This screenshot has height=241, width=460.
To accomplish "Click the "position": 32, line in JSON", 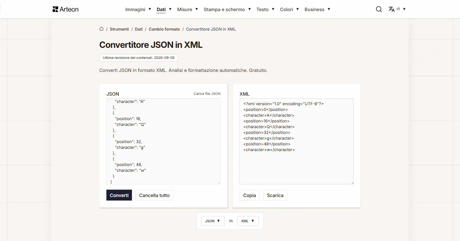I will pyautogui.click(x=128, y=142).
